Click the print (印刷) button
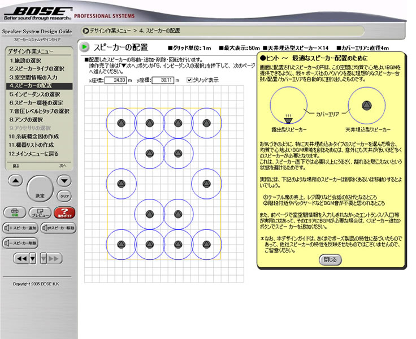This screenshot has width=416, height=339. click(x=15, y=212)
